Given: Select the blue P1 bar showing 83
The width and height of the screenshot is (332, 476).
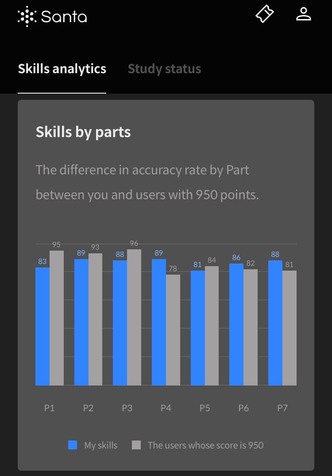Looking at the screenshot, I should pyautogui.click(x=42, y=327).
